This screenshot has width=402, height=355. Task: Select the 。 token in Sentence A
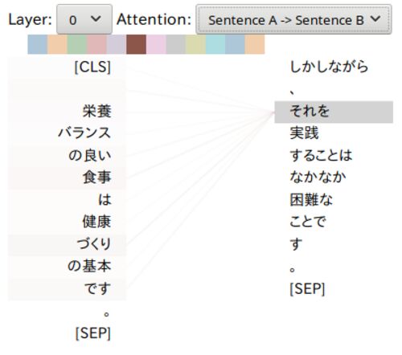(106, 314)
